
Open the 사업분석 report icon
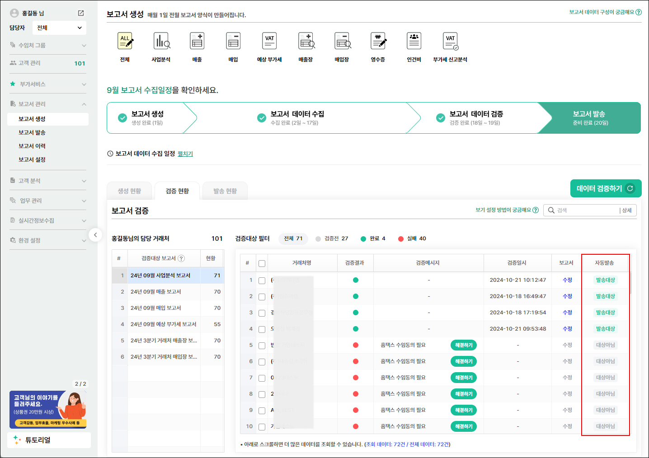[x=161, y=42]
